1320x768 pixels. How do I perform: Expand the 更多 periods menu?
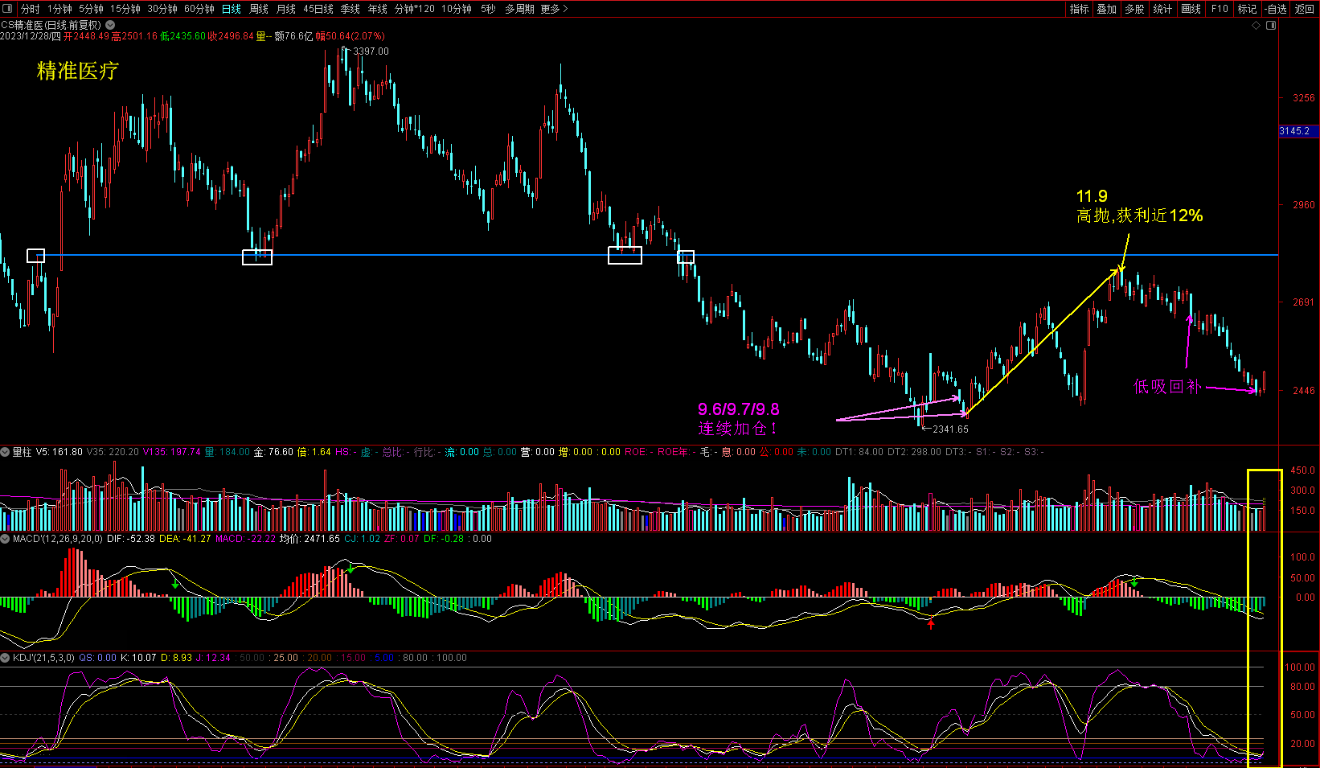(x=555, y=9)
